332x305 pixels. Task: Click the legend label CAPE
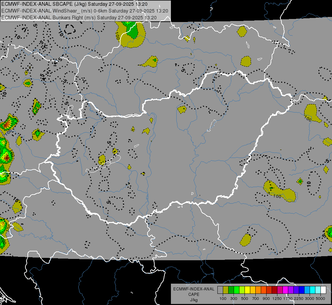click(194, 294)
